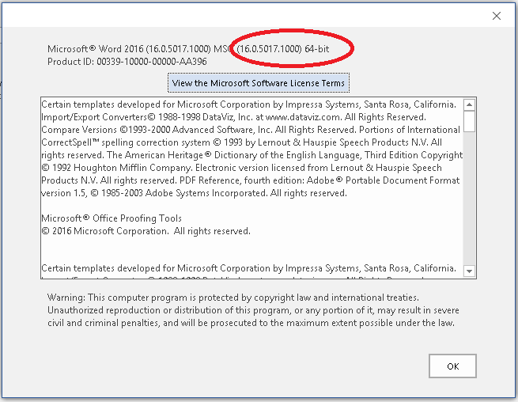The width and height of the screenshot is (518, 402).
Task: Click the credits scrollbar up arrow
Action: point(469,105)
